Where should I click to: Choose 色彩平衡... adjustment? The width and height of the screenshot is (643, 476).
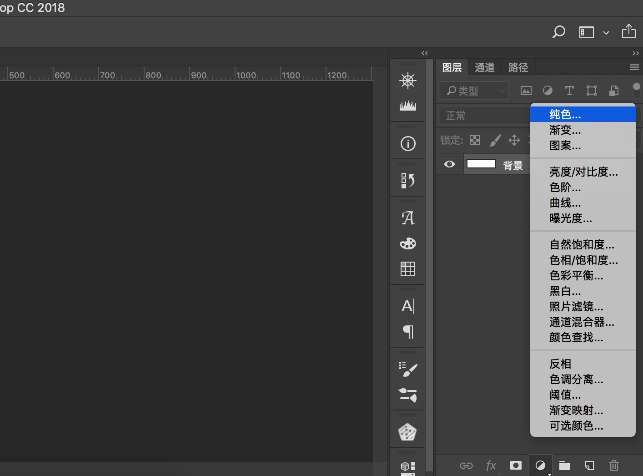click(x=583, y=275)
